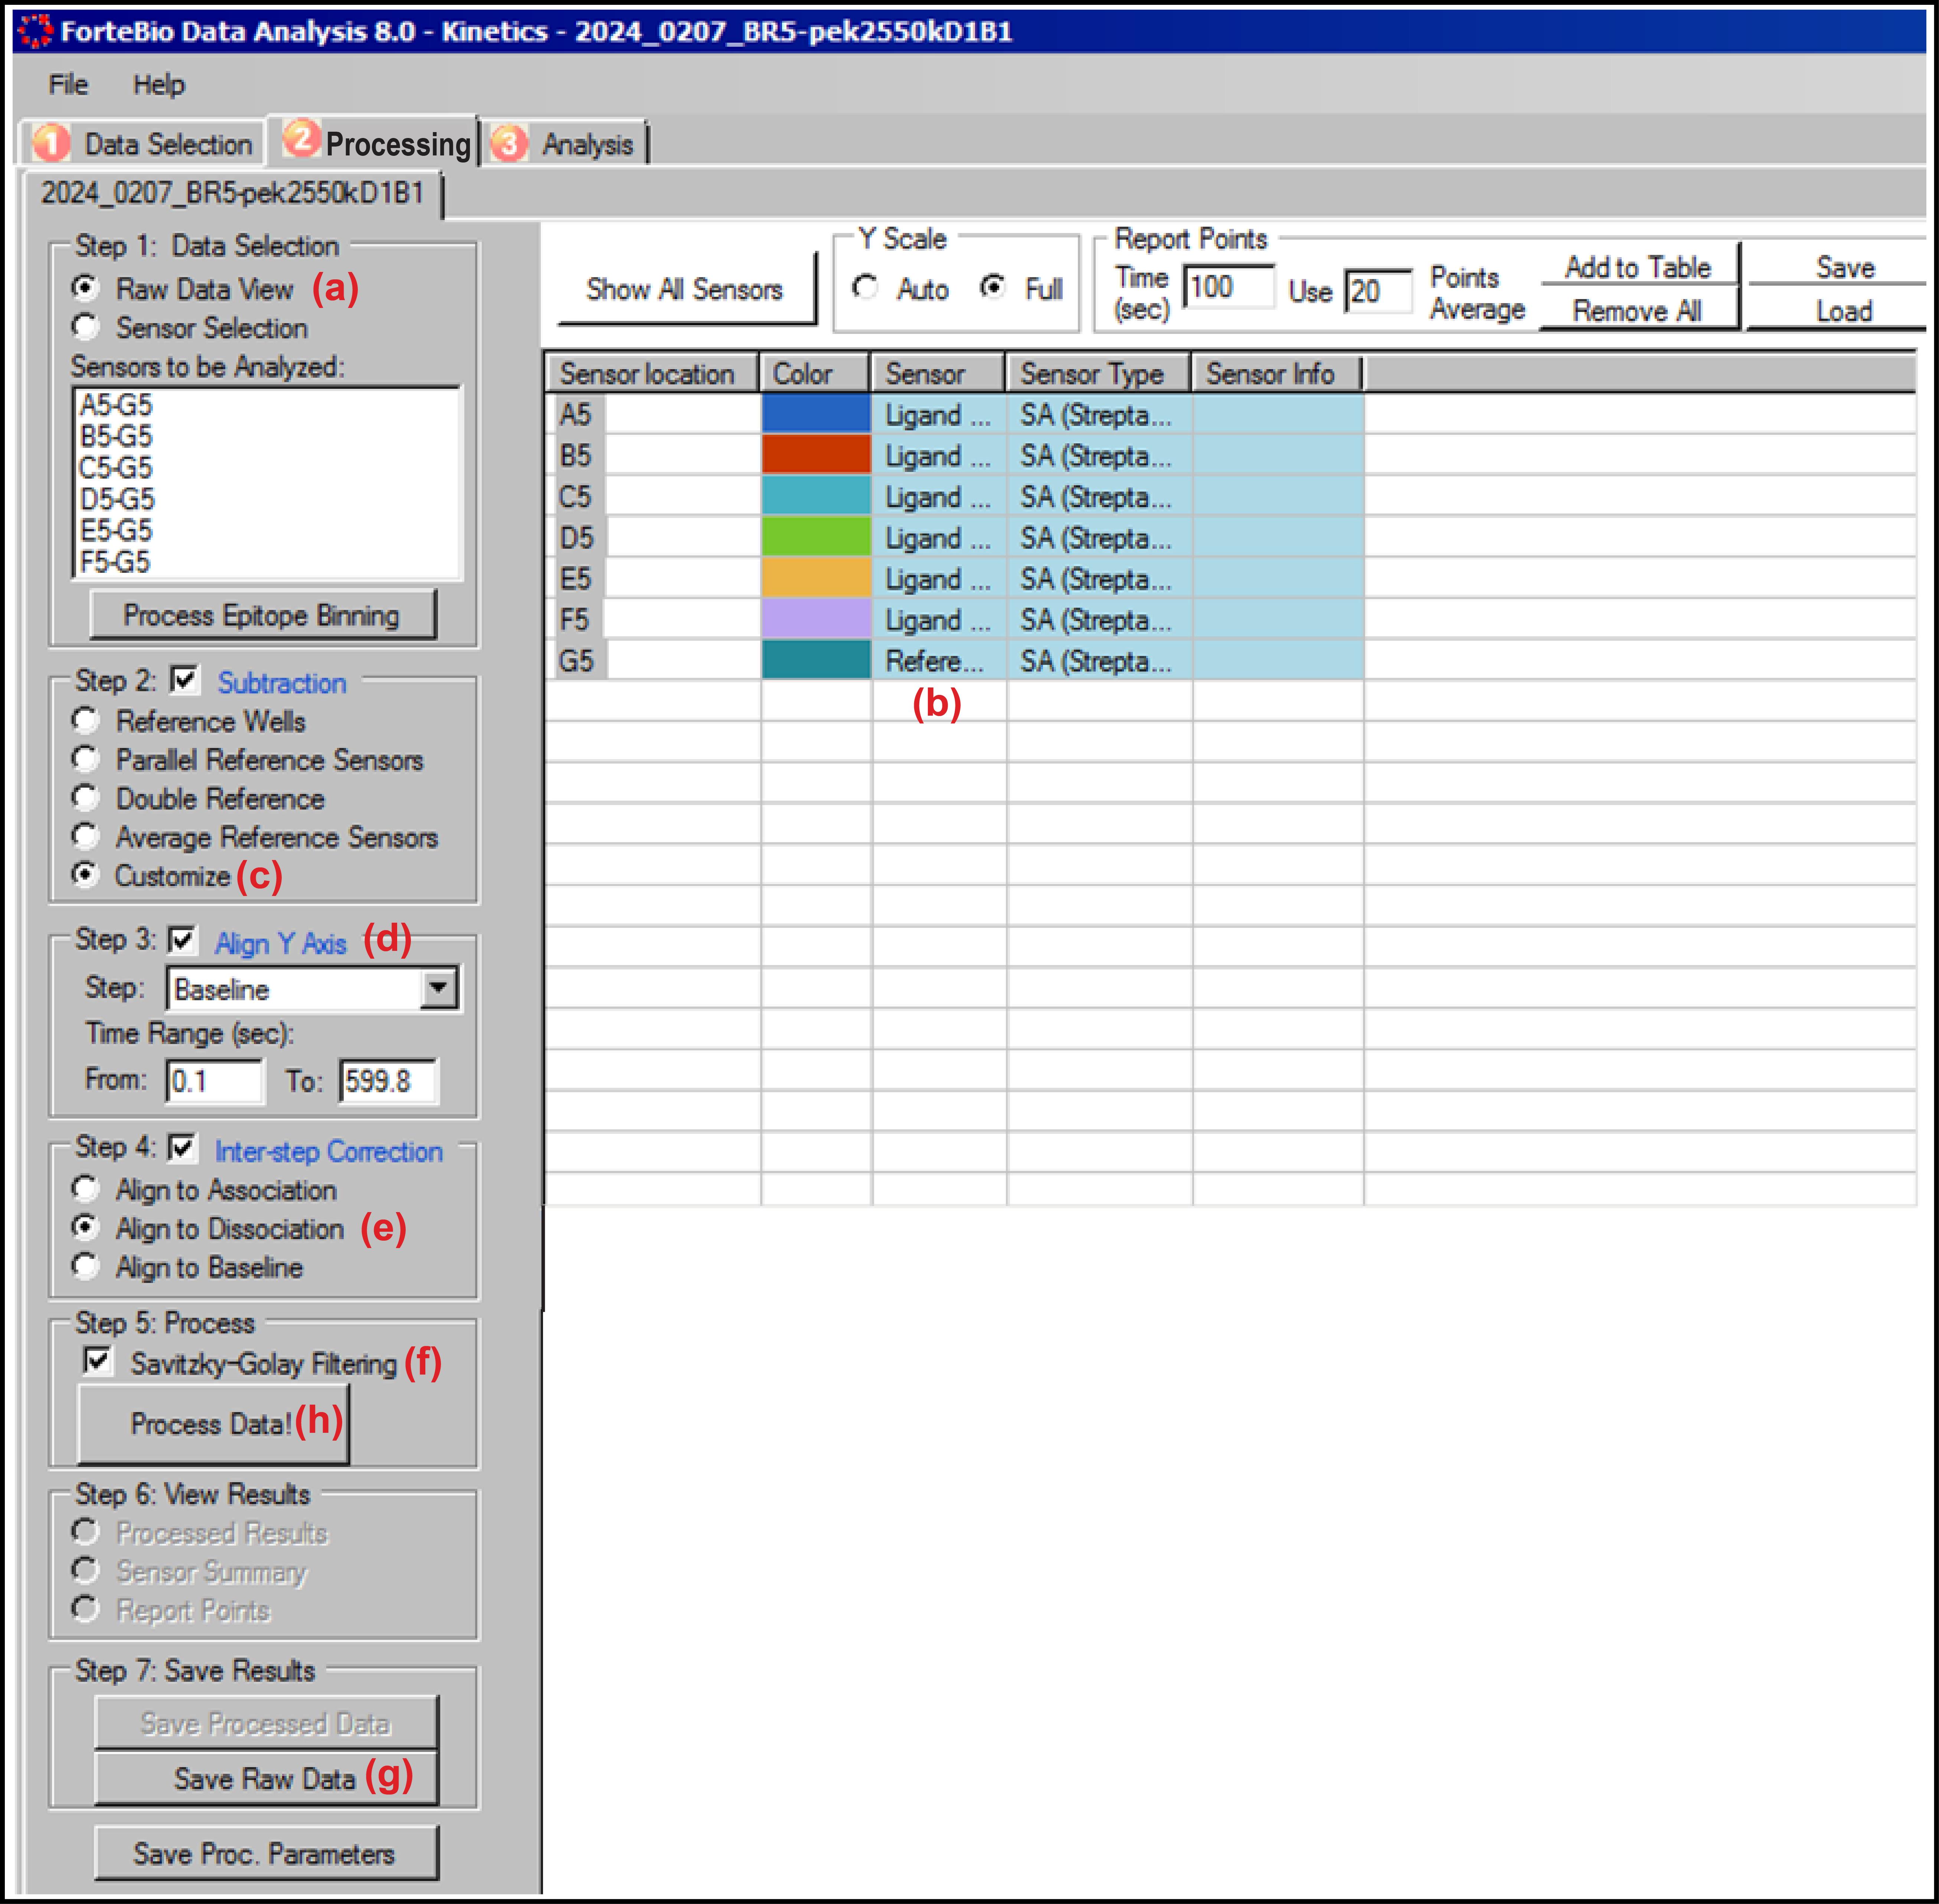Viewport: 1939px width, 1904px height.
Task: Select Align to Association option
Action: pos(85,1189)
